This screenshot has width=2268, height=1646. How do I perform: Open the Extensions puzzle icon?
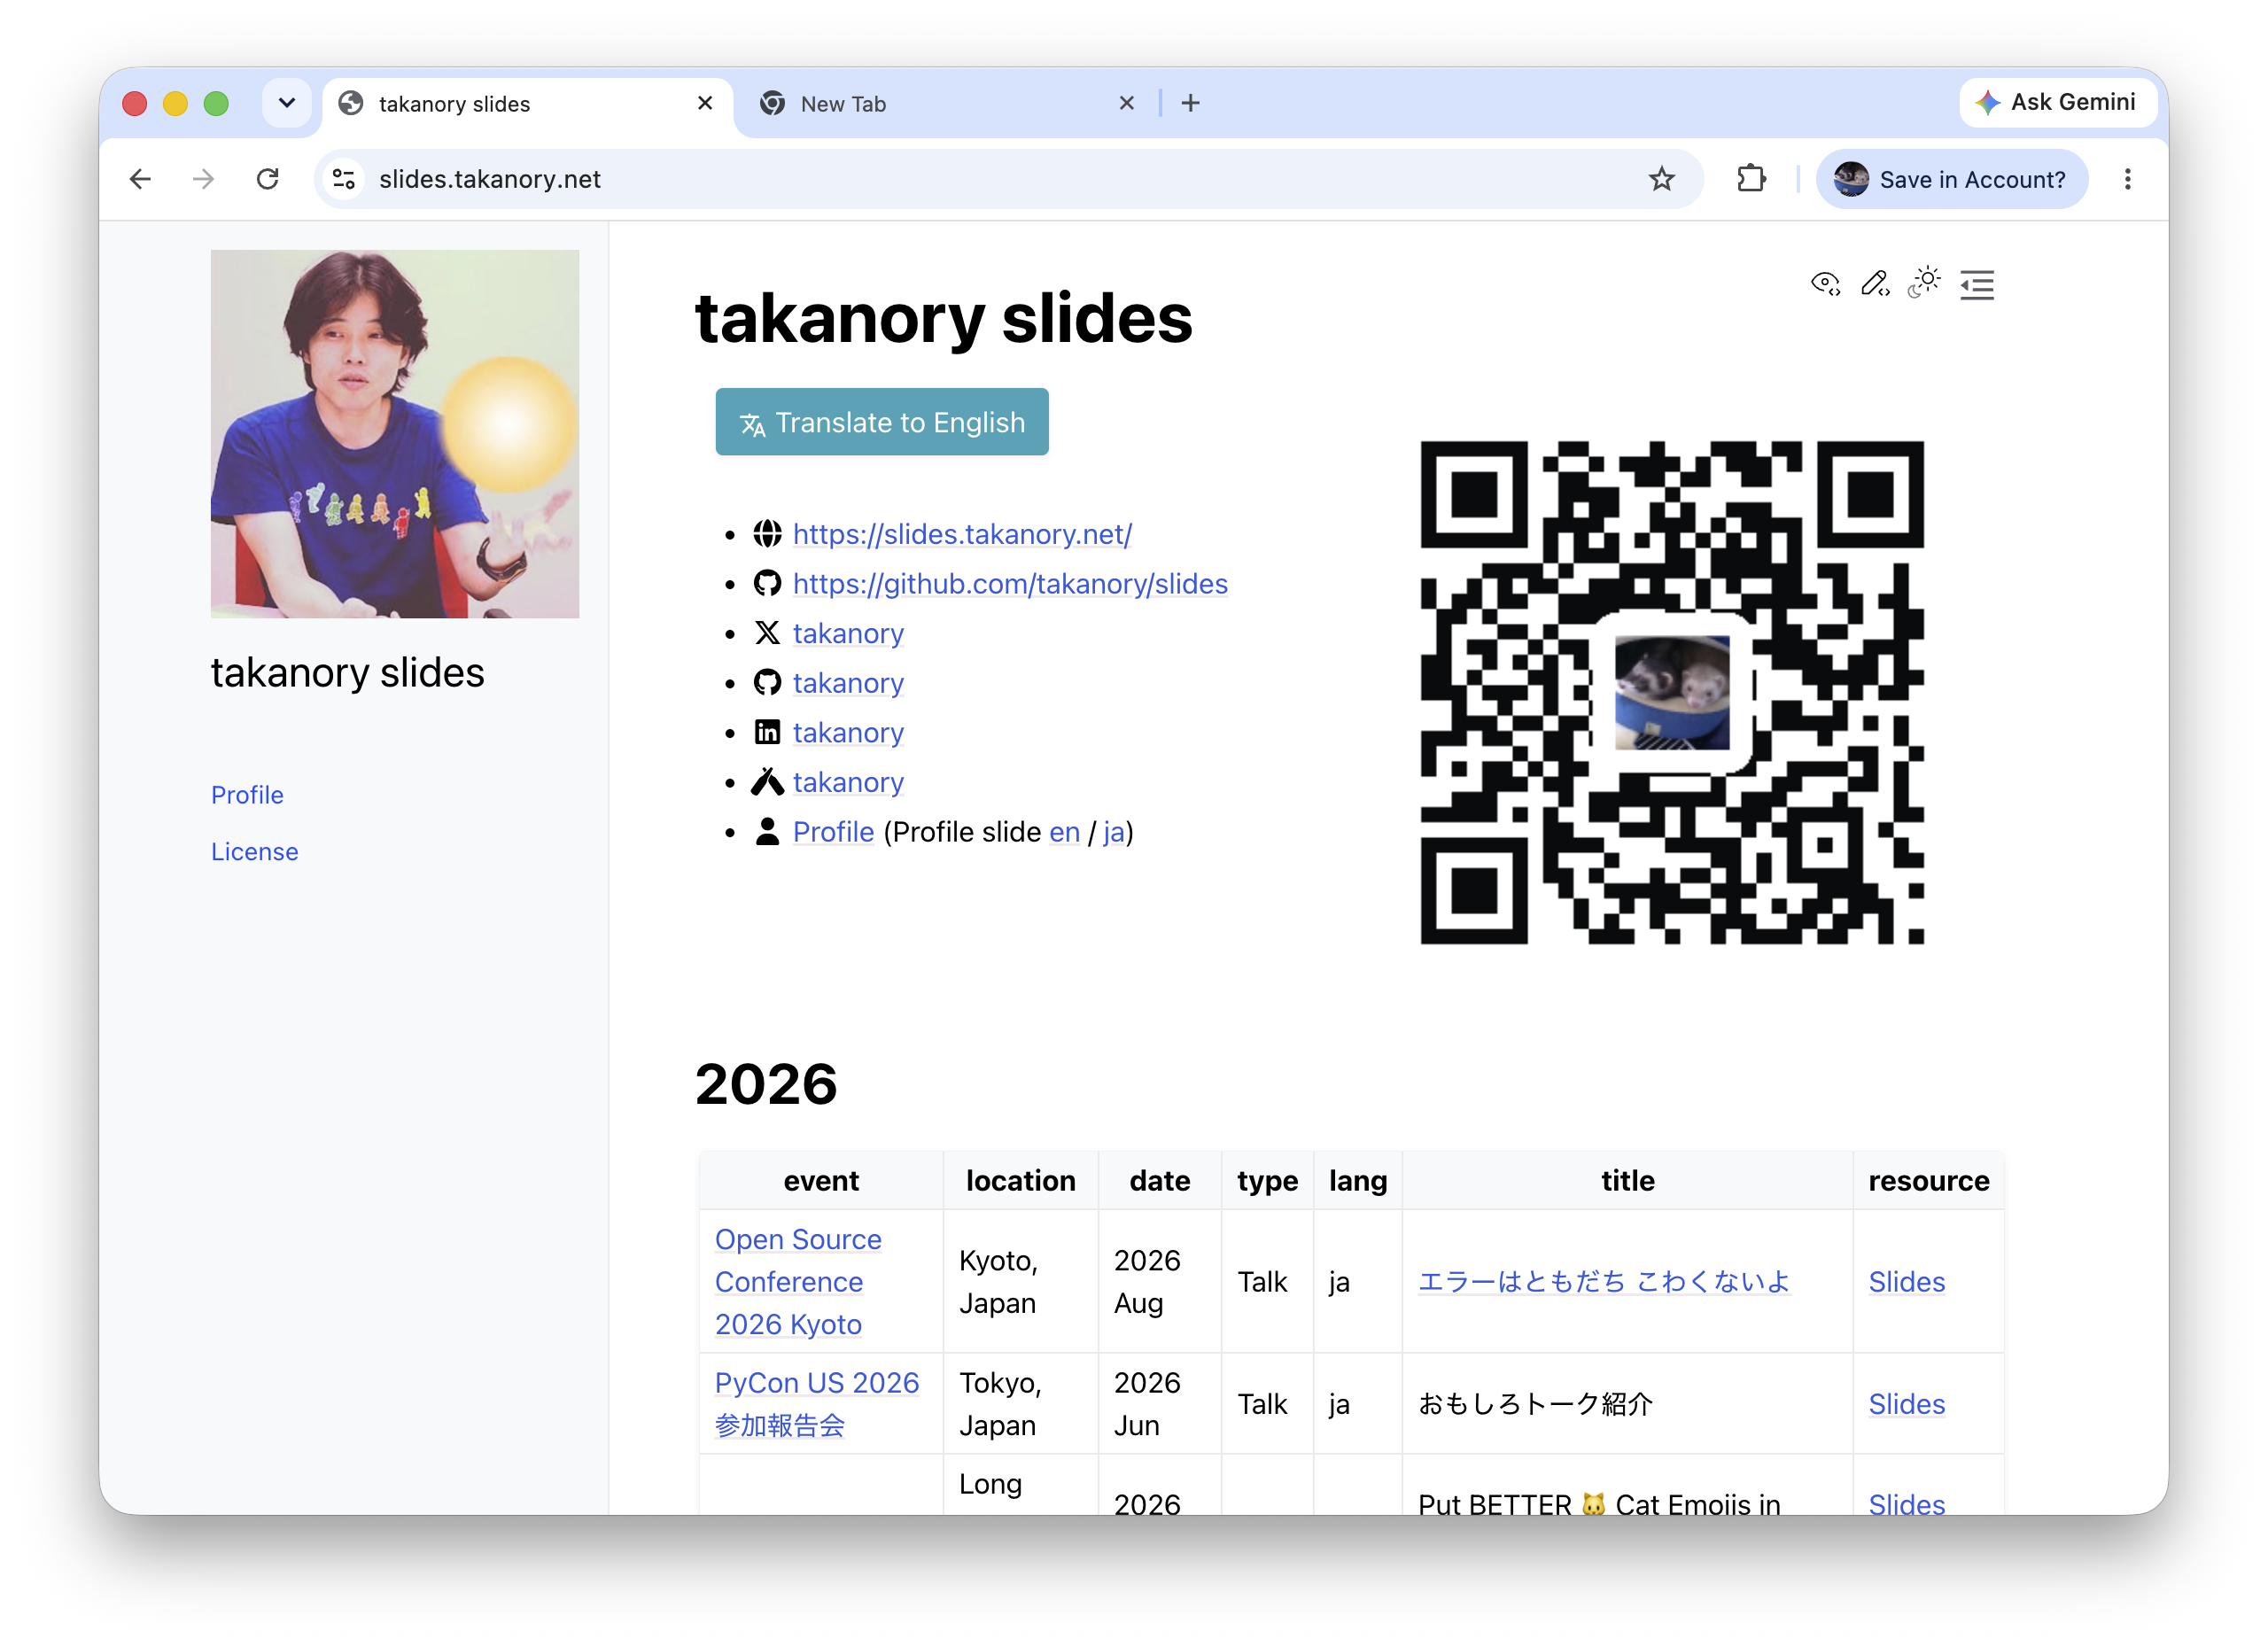(x=1751, y=179)
